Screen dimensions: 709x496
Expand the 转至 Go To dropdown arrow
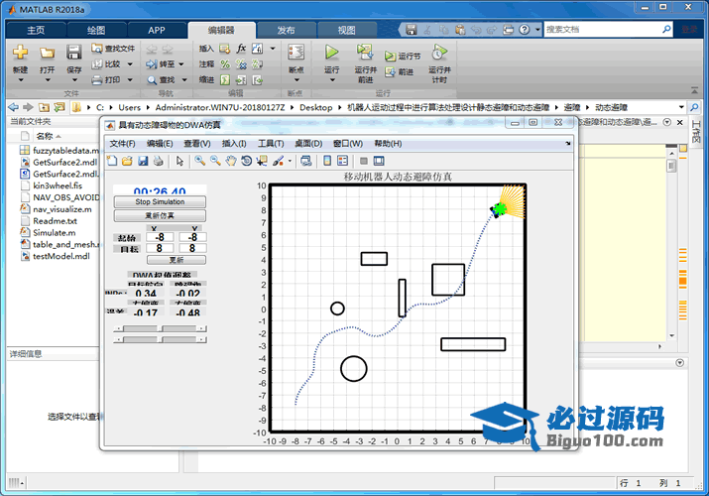181,64
